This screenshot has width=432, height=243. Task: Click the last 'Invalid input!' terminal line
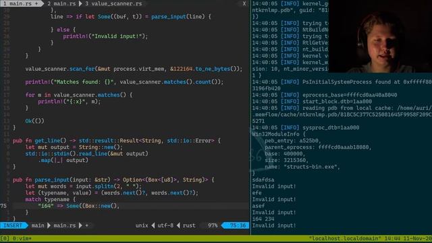[274, 225]
